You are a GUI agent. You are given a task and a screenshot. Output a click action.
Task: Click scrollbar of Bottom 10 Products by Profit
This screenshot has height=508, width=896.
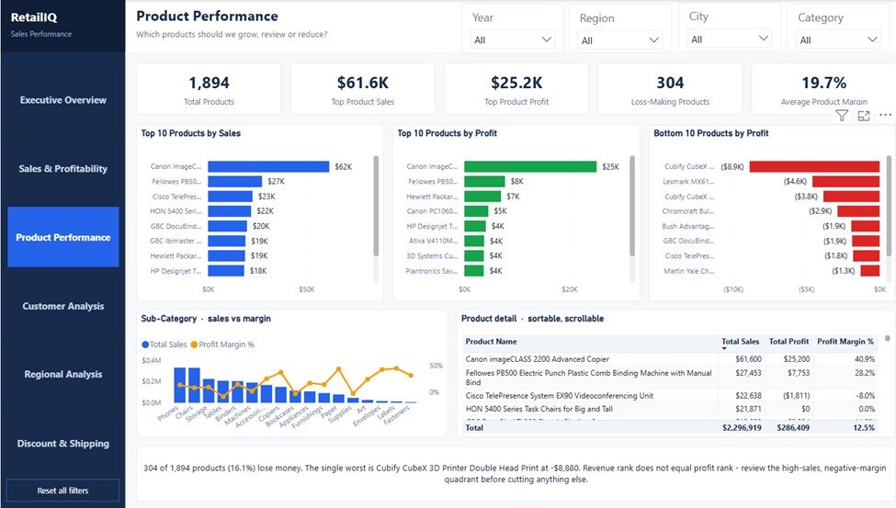(889, 206)
